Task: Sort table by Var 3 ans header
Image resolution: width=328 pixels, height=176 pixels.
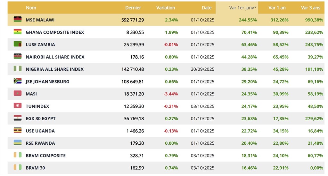Action: [x=310, y=8]
